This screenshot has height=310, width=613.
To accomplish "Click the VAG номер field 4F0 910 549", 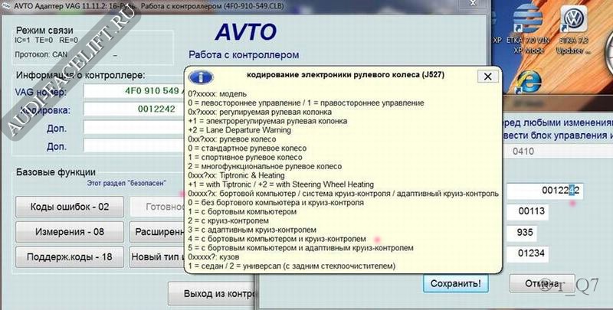I will (135, 91).
